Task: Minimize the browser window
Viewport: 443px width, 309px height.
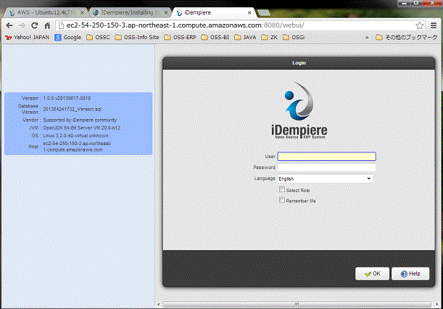Action: (x=405, y=3)
